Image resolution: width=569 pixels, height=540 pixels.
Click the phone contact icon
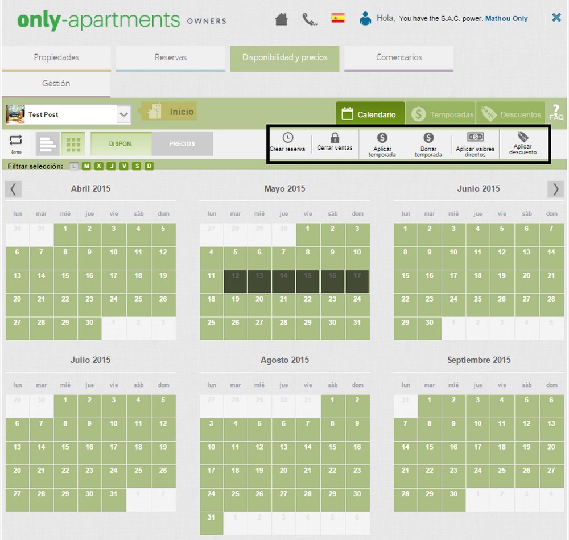310,19
